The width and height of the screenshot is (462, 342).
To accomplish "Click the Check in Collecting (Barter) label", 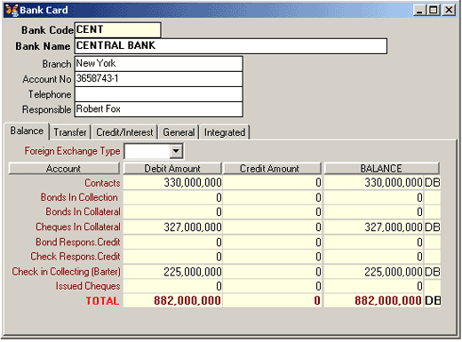I will 67,272.
